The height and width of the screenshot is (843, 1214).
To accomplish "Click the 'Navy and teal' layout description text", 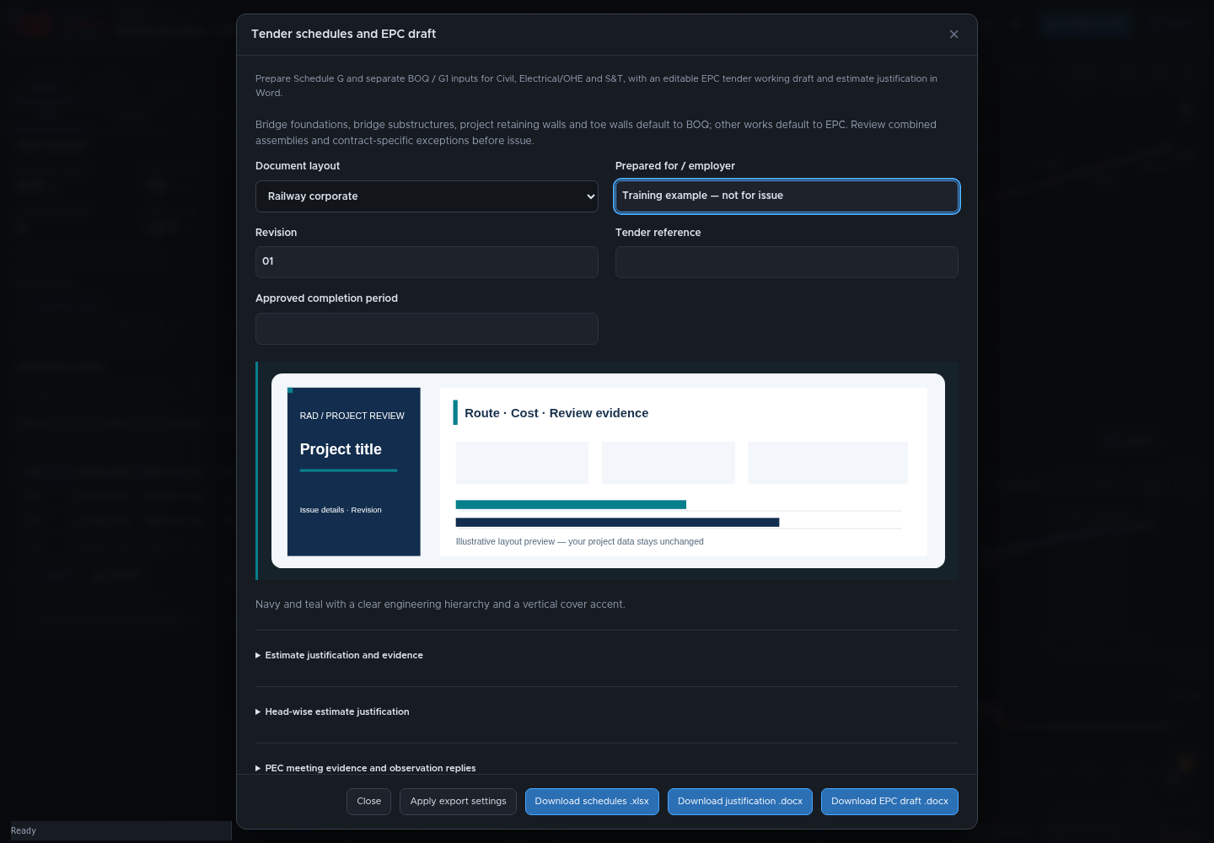I will click(440, 604).
